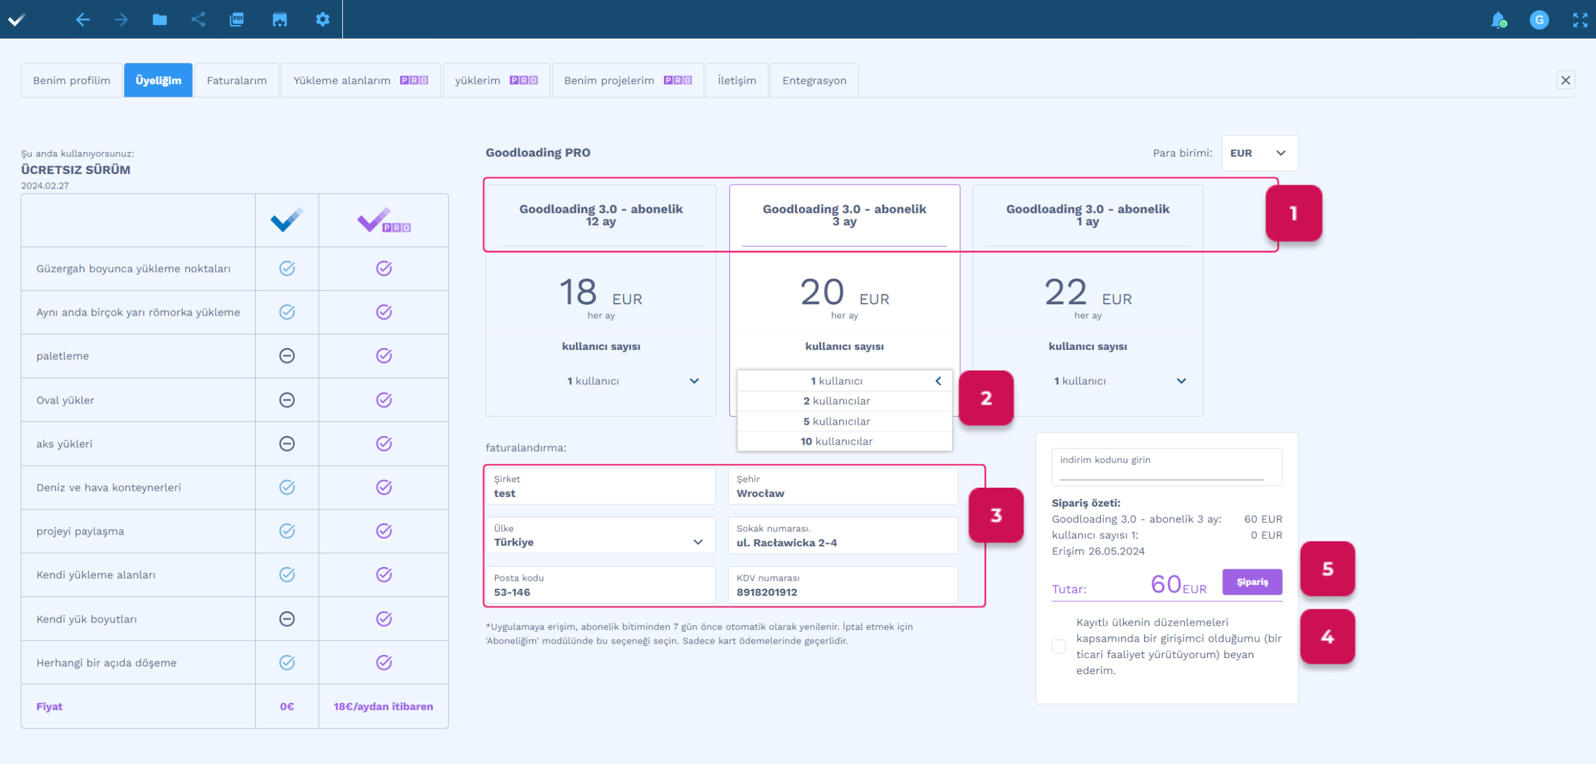
Task: Open the loading spaces store icon
Action: point(280,19)
